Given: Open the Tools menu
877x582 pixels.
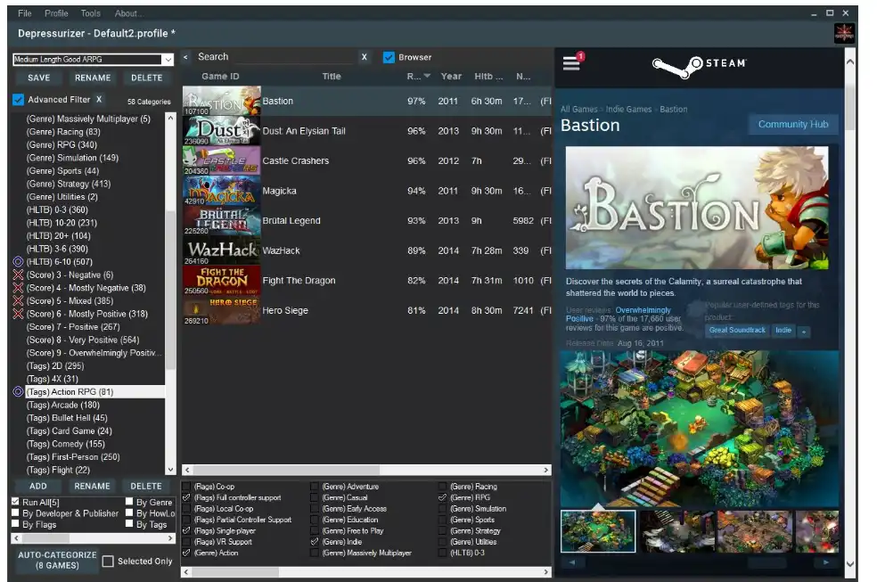Looking at the screenshot, I should click(90, 13).
